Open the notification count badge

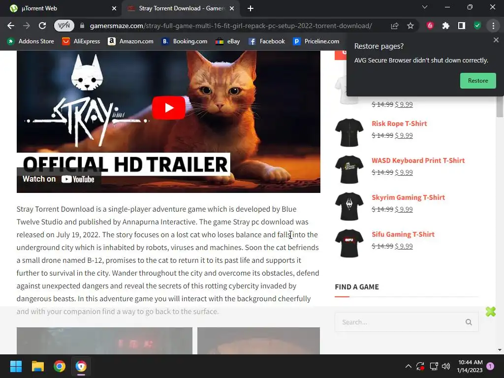coord(490,366)
